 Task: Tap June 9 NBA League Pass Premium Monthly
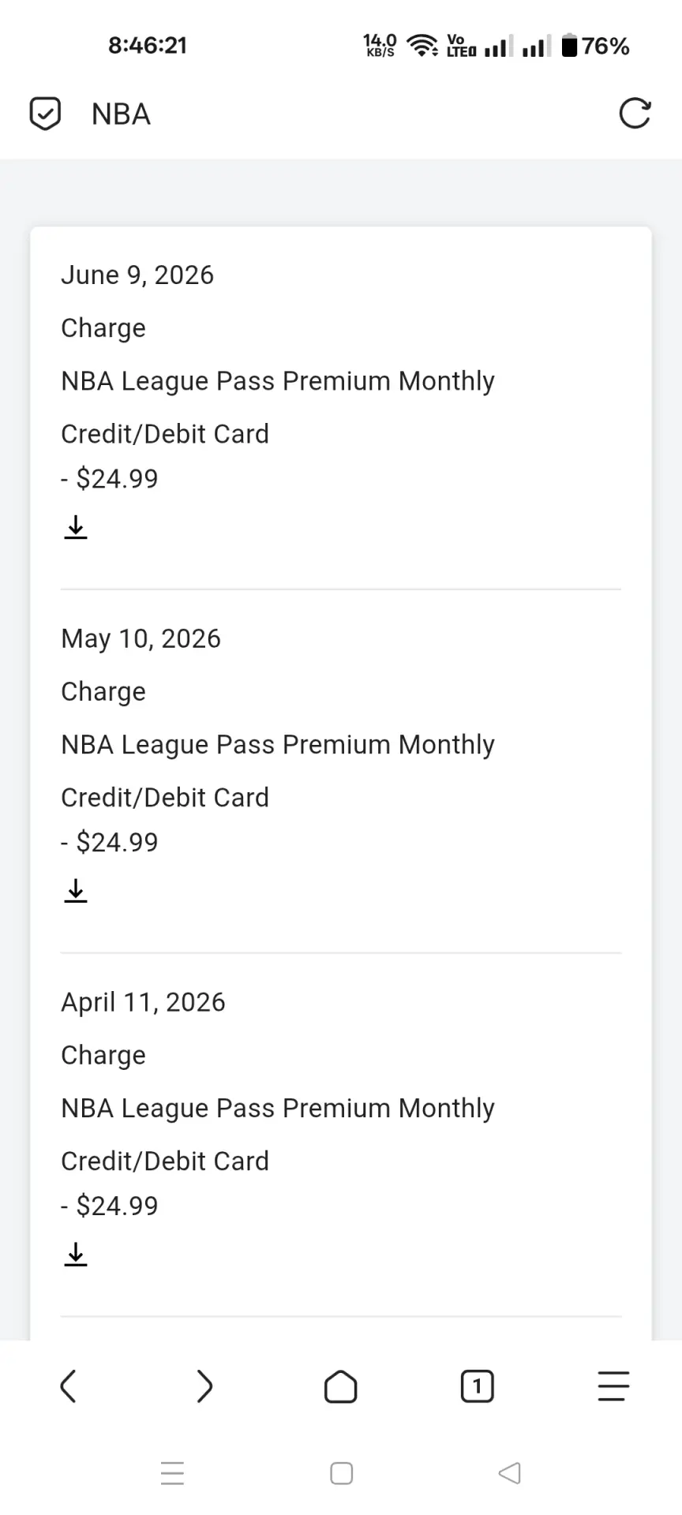[x=278, y=381]
